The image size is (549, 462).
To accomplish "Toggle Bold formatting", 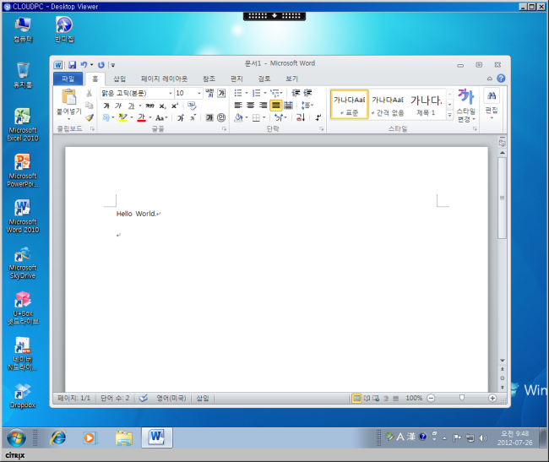I will pyautogui.click(x=106, y=106).
